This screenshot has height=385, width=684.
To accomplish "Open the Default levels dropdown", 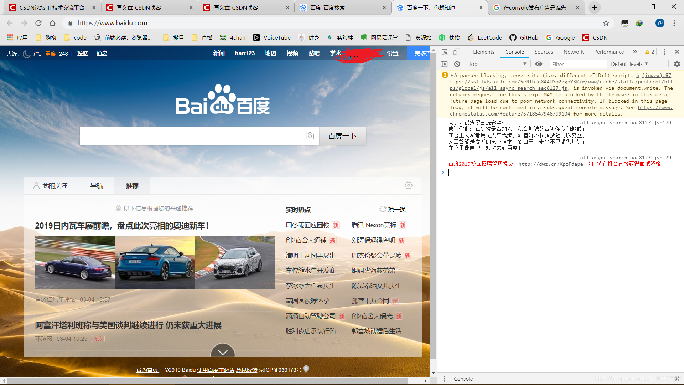I will point(629,64).
